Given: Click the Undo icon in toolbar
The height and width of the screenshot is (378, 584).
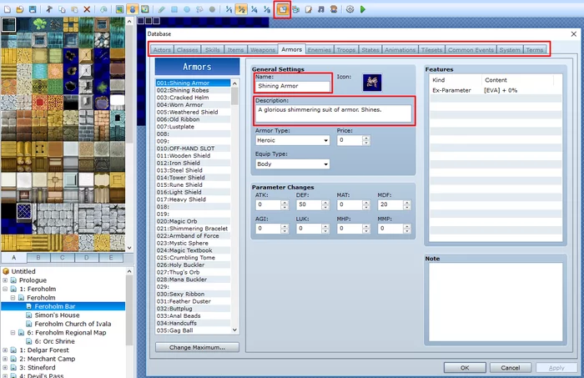Looking at the screenshot, I should [x=103, y=9].
